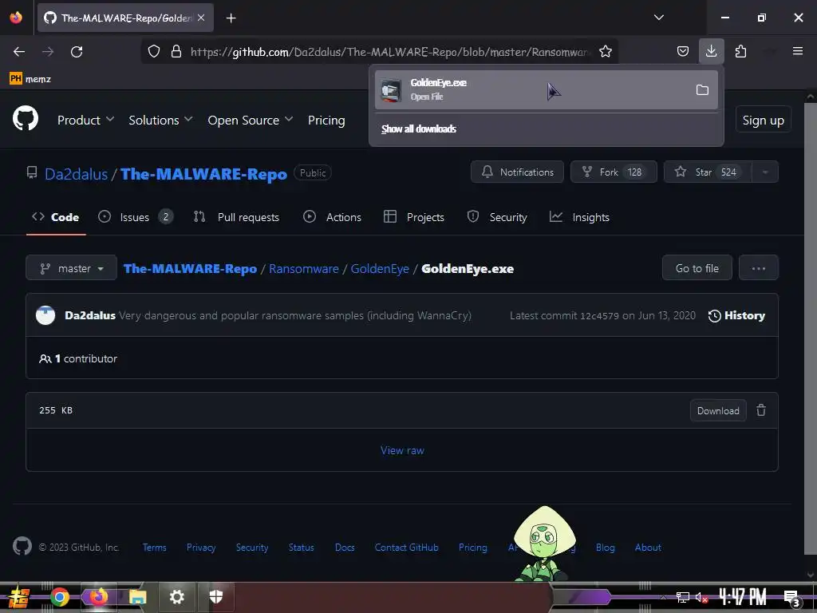
Task: Fork the repository
Action: tap(614, 172)
